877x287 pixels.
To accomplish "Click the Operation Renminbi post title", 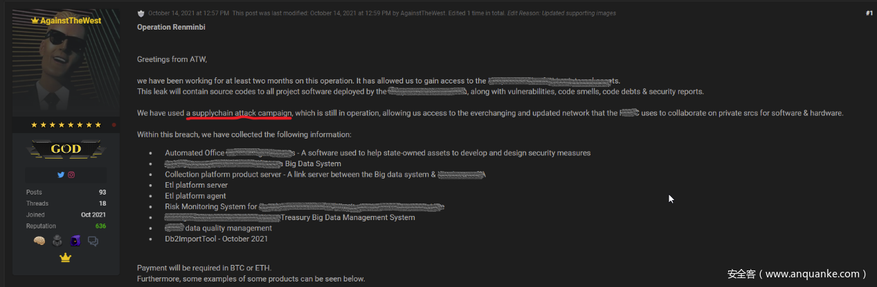I will 171,28.
